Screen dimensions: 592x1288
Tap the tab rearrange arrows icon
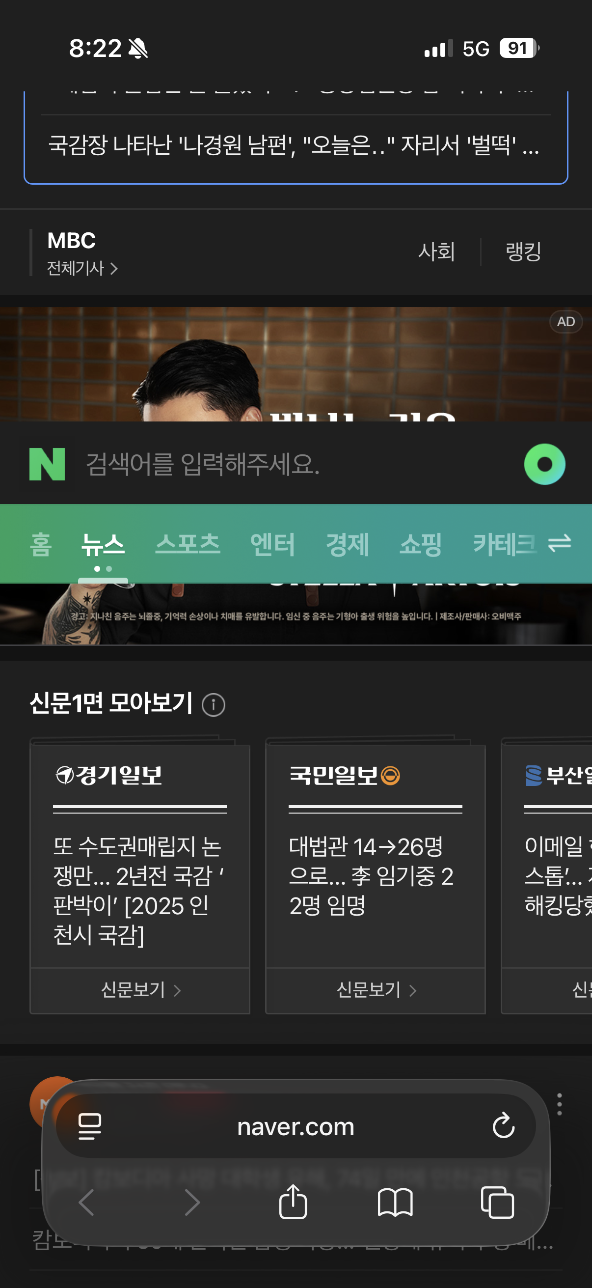coord(559,543)
